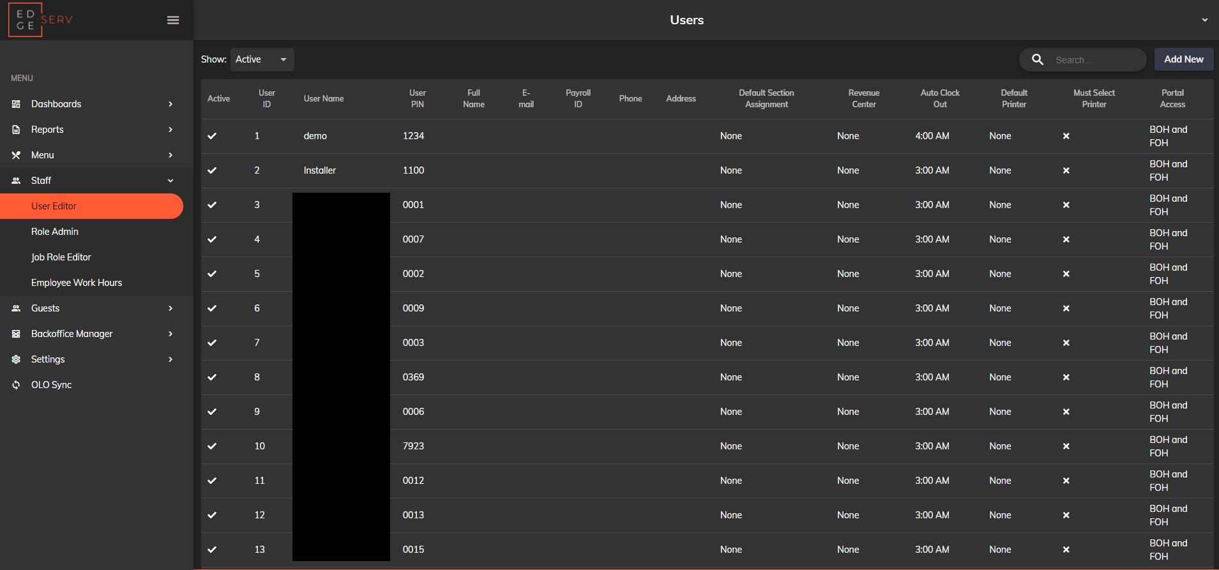This screenshot has width=1219, height=570.
Task: Toggle Active checkmark for demo user
Action: [x=212, y=136]
